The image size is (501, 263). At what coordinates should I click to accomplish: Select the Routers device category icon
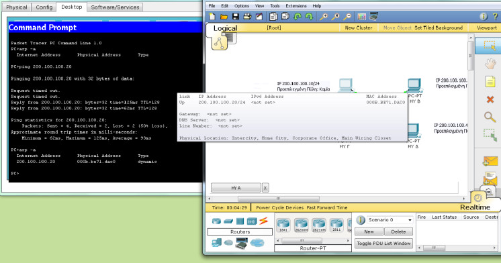click(216, 221)
